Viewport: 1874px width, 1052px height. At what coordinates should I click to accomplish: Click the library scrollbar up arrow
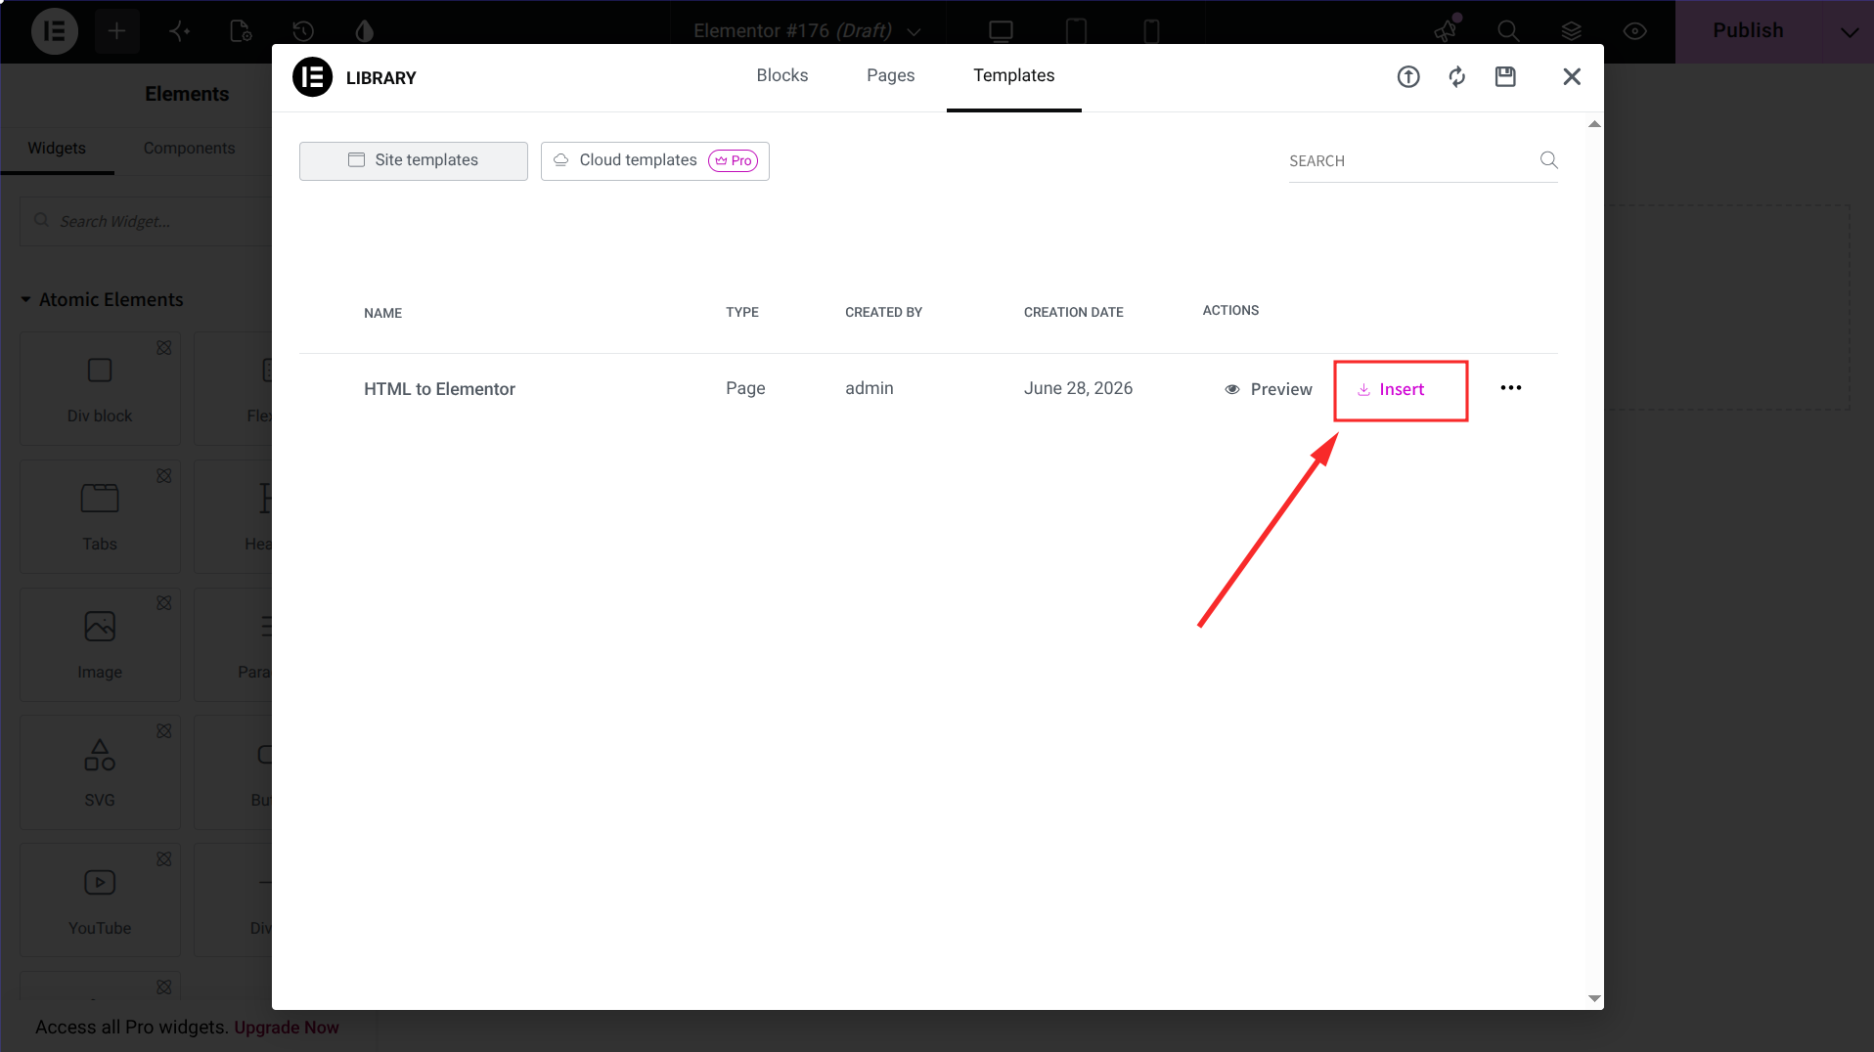1594,124
